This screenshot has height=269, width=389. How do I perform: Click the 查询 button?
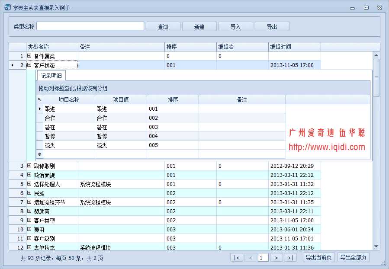[x=163, y=26]
